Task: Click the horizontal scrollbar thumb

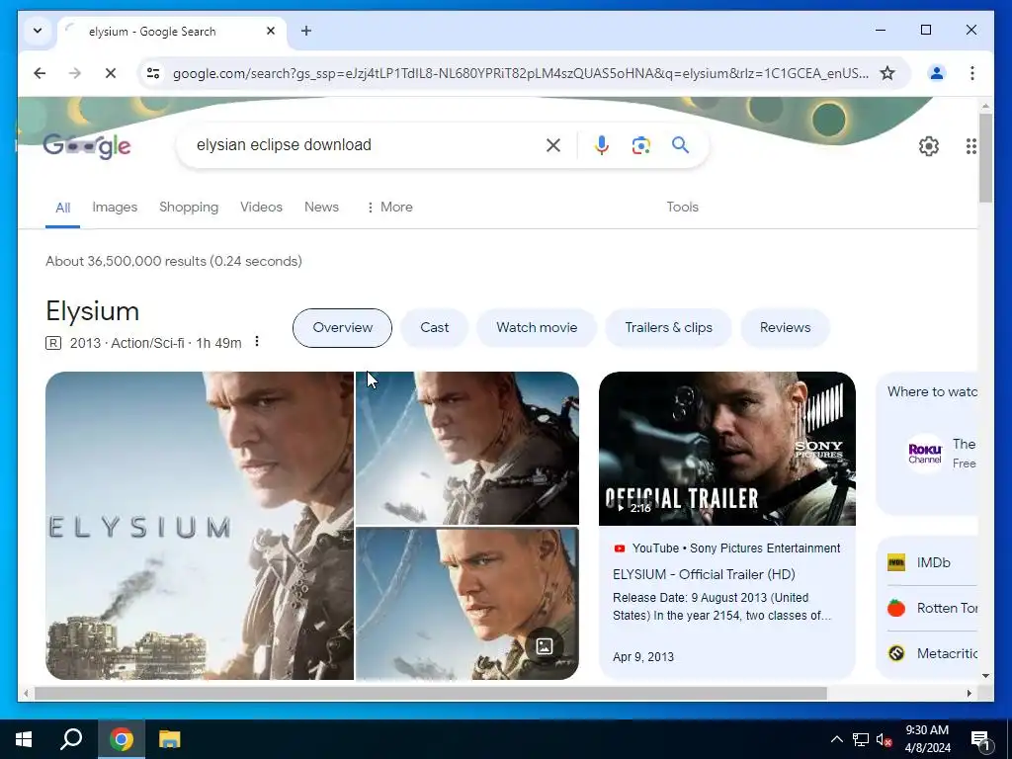Action: [x=431, y=693]
